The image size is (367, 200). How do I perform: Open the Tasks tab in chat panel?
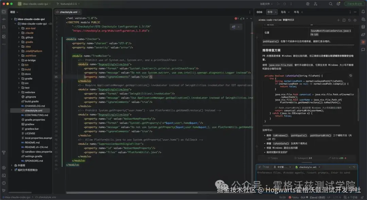pos(273,158)
